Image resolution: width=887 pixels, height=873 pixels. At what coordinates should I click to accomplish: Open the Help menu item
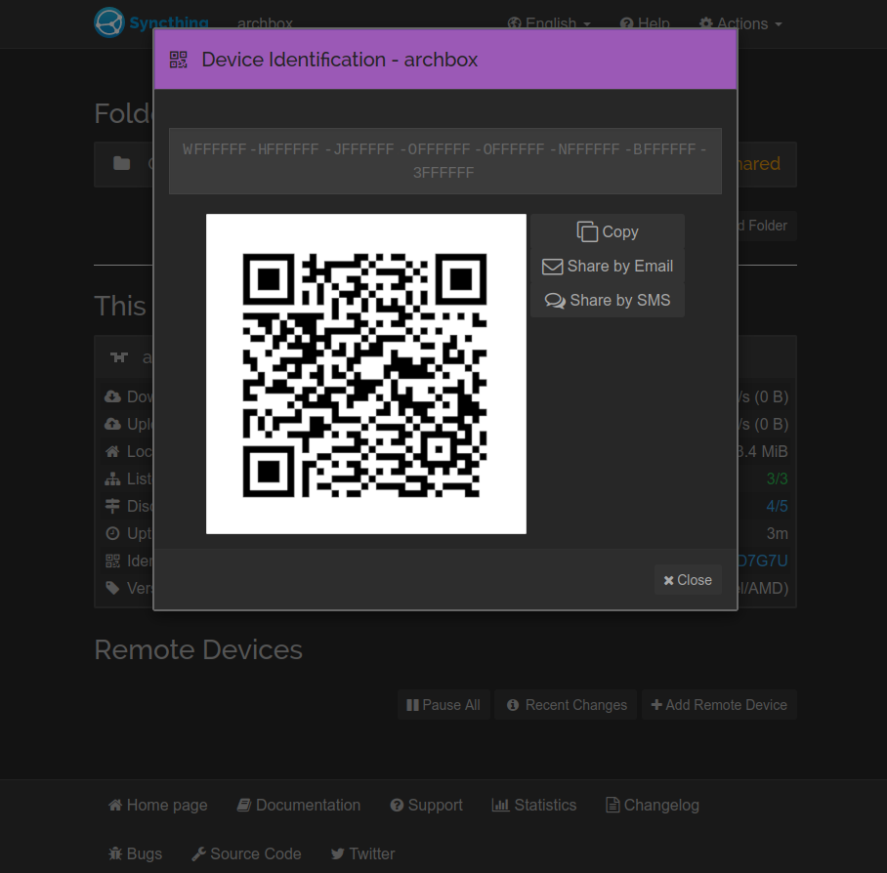click(x=644, y=23)
